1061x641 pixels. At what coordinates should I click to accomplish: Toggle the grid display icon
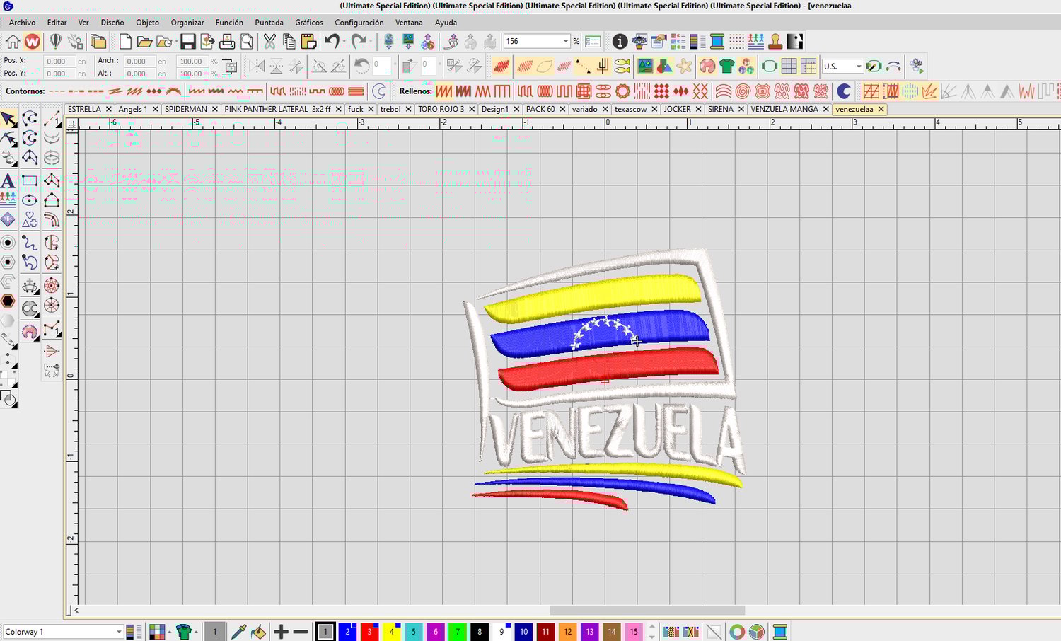pos(789,67)
